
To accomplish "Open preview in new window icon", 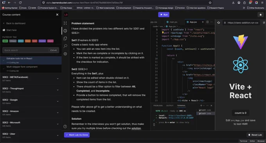I will click(264, 23).
